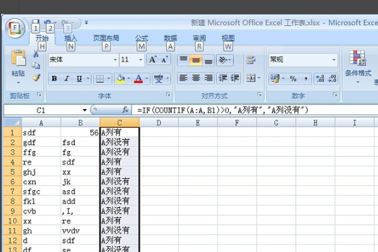Apply comma style
Viewport: 378px width, 252px height.
tap(306, 78)
